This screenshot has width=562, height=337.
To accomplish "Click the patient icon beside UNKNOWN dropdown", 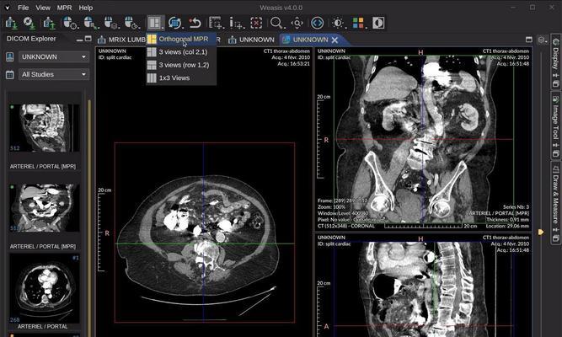I will coord(9,56).
